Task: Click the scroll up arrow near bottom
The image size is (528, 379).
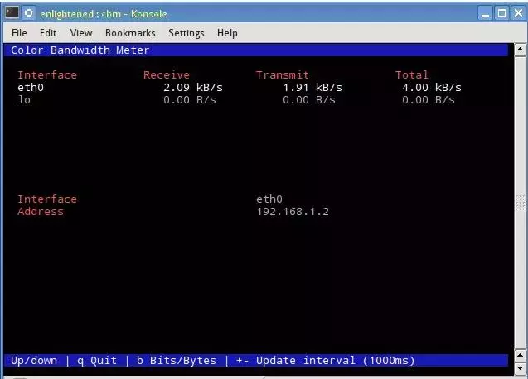Action: click(521, 355)
